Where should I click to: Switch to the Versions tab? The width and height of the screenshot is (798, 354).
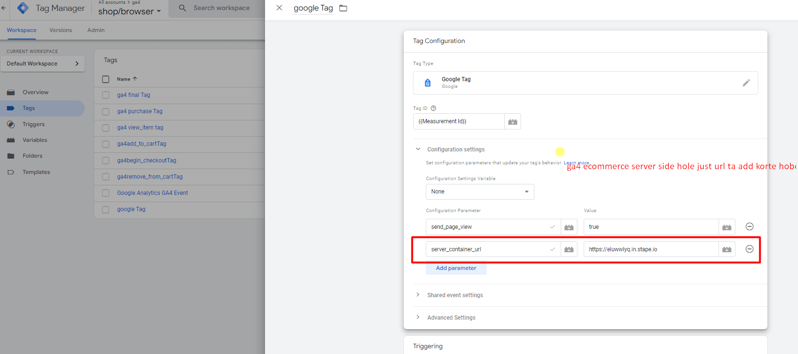[61, 30]
